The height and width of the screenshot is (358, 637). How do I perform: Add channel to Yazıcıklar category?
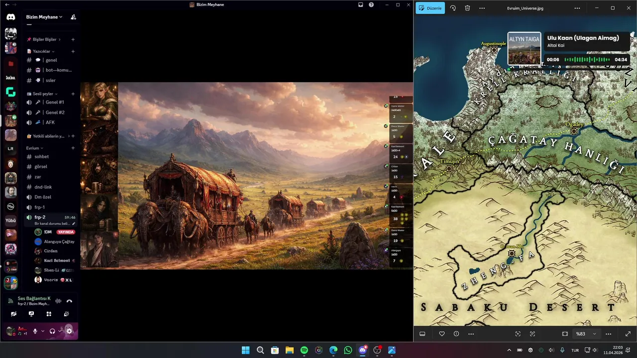click(x=73, y=51)
